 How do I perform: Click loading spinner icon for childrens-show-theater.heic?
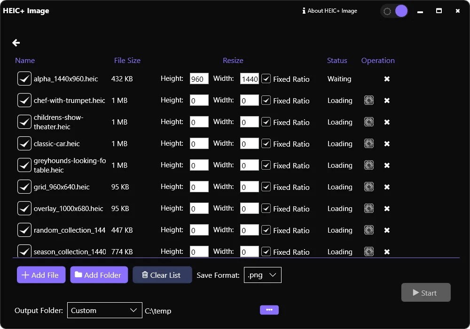(x=368, y=122)
